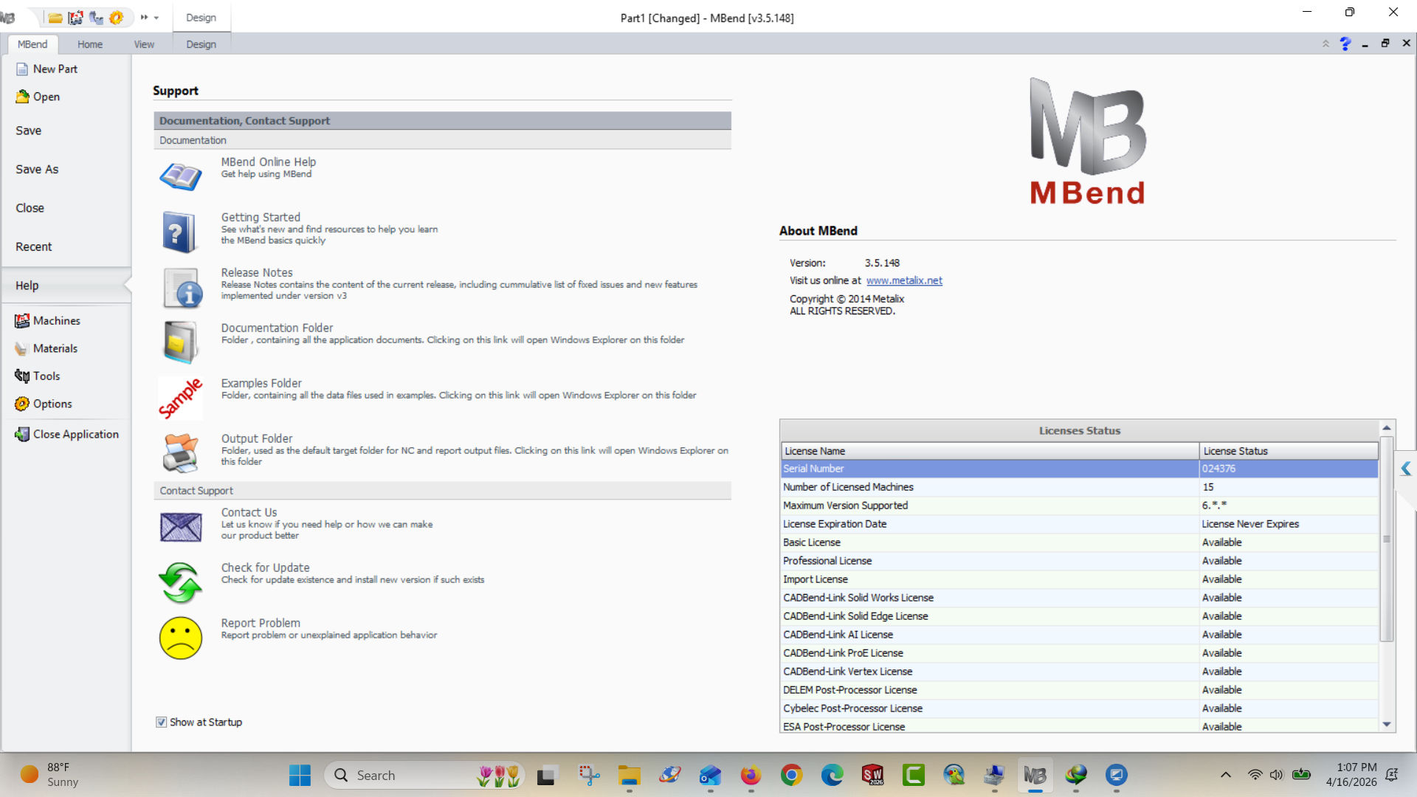Click the Examples Folder Sample icon
Image resolution: width=1417 pixels, height=797 pixels.
click(180, 398)
